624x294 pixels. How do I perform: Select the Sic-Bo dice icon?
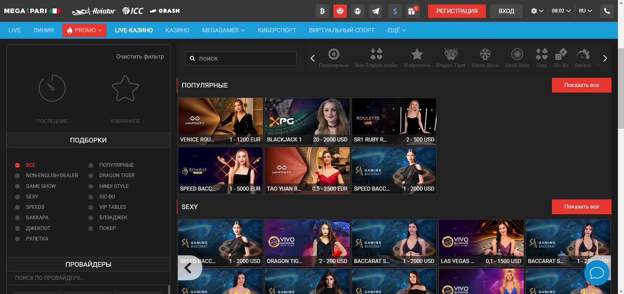pyautogui.click(x=561, y=58)
